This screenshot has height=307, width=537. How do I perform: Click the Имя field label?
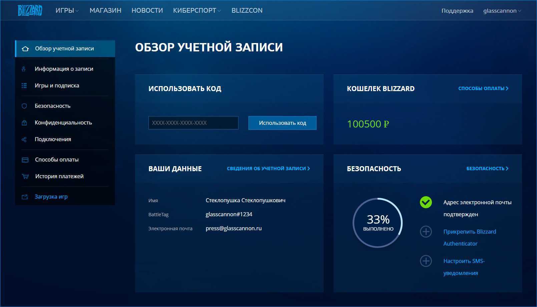point(153,201)
